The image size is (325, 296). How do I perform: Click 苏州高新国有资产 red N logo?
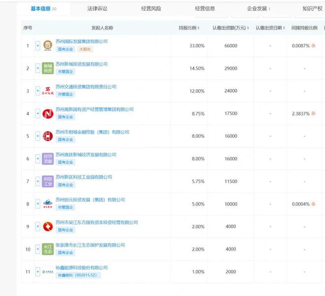pos(48,113)
